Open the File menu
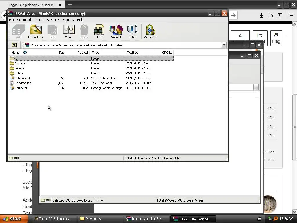 [x=11, y=20]
